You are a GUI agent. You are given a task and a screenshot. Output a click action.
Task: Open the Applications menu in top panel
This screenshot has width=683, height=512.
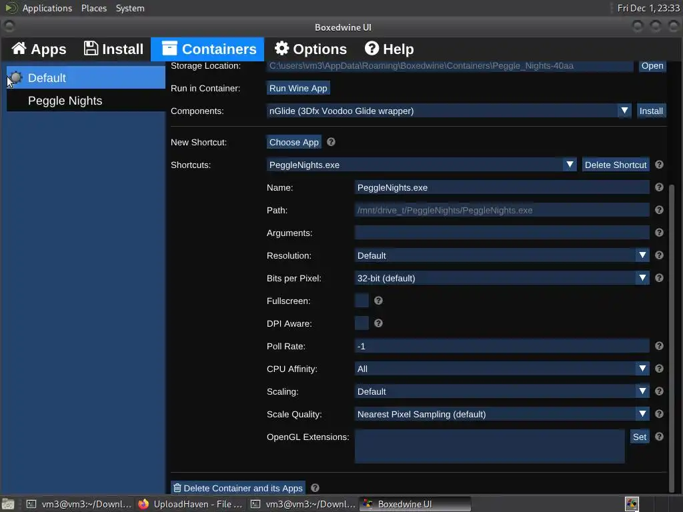coord(47,8)
